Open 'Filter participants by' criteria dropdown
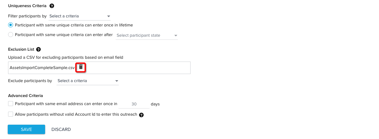The height and width of the screenshot is (139, 379). coord(80,16)
